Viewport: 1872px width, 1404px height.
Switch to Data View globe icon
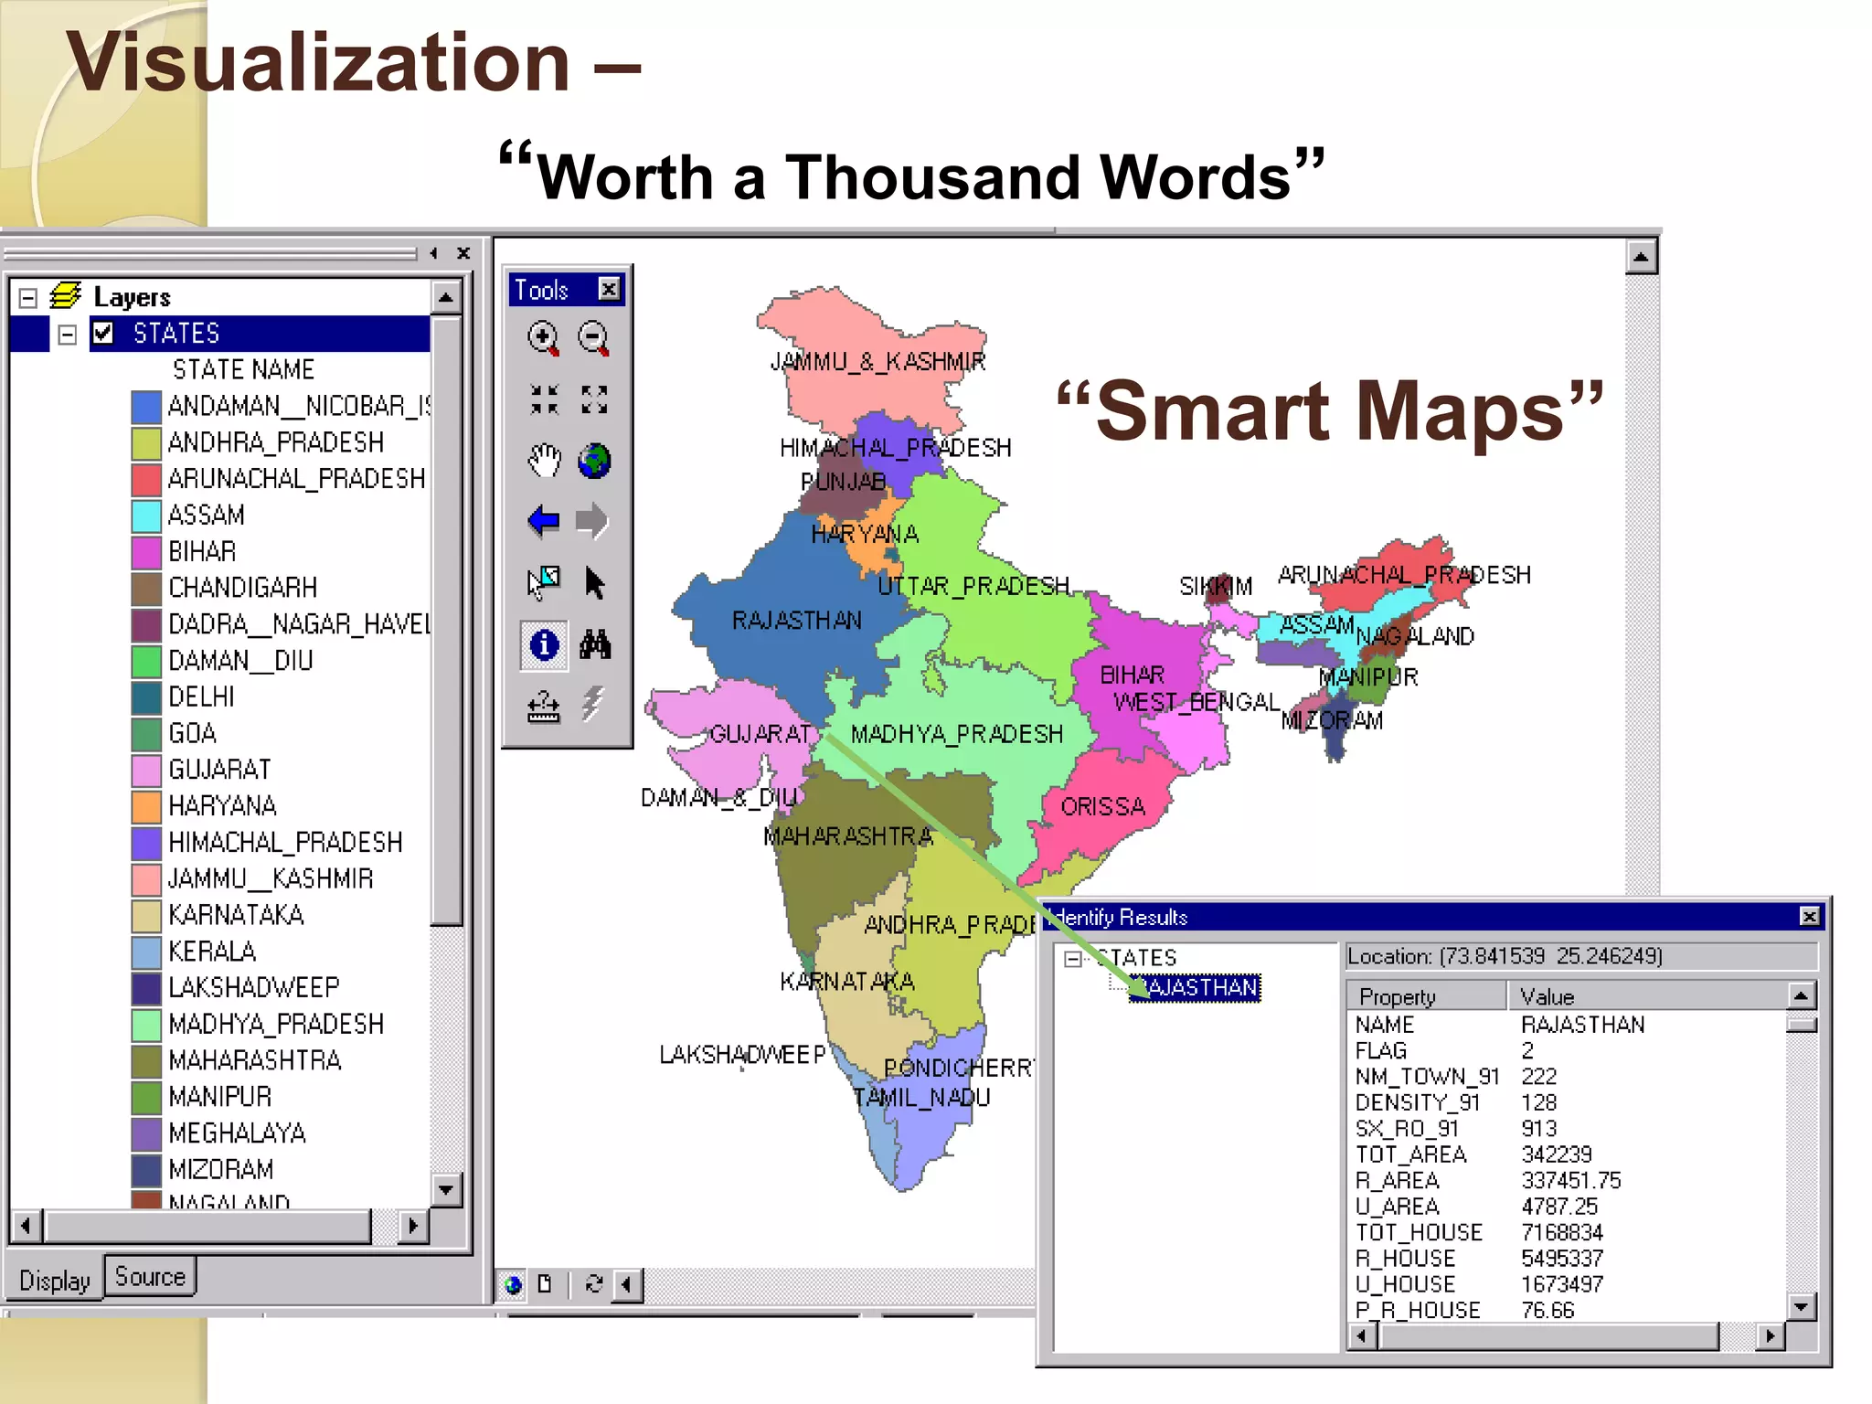click(x=514, y=1284)
